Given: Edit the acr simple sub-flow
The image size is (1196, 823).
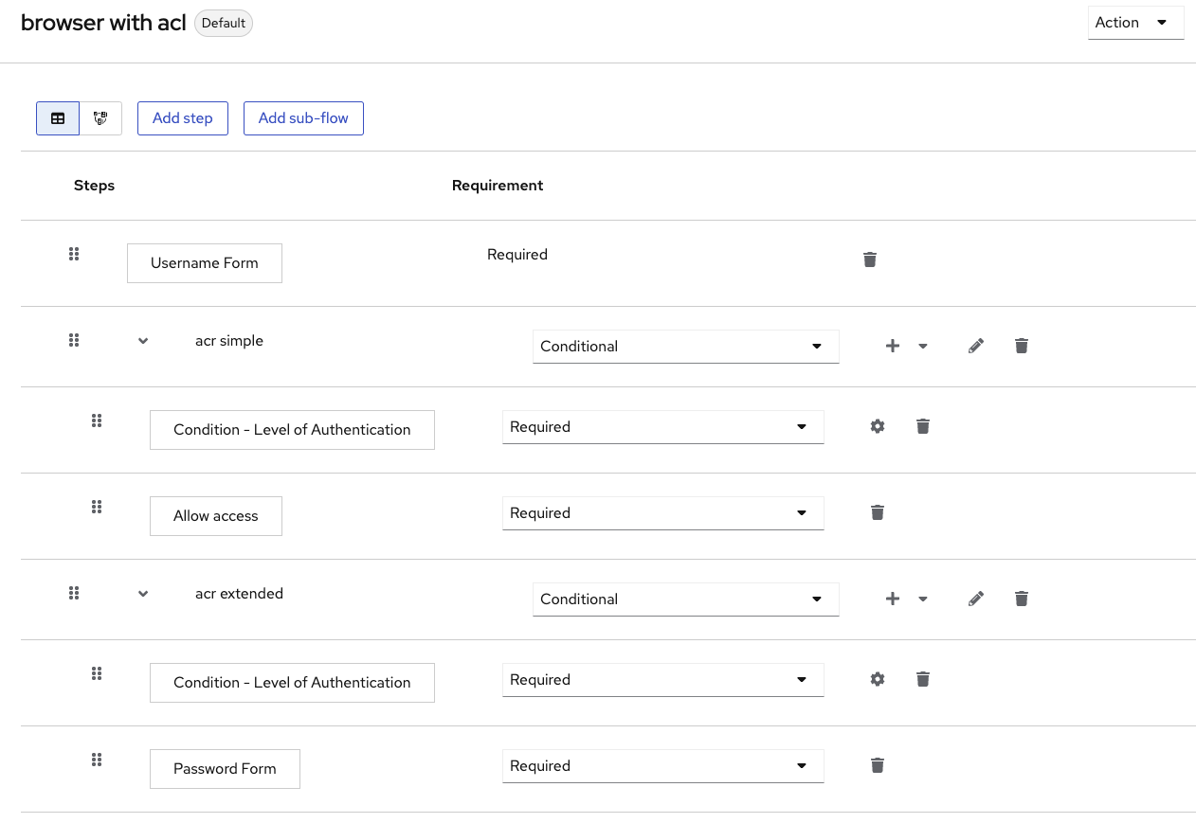Looking at the screenshot, I should click(976, 347).
